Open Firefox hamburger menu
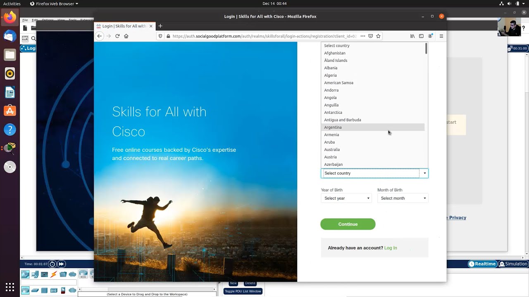The width and height of the screenshot is (529, 297). tap(441, 36)
